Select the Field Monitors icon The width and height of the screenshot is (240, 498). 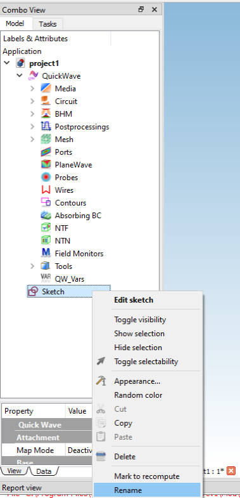click(x=46, y=254)
